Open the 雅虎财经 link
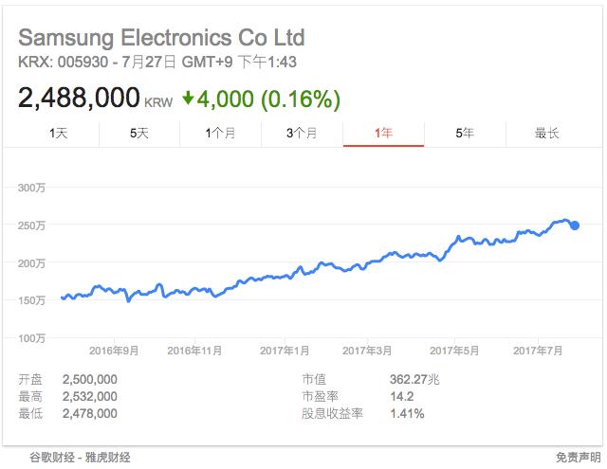Viewport: 607px width, 469px height. click(107, 458)
